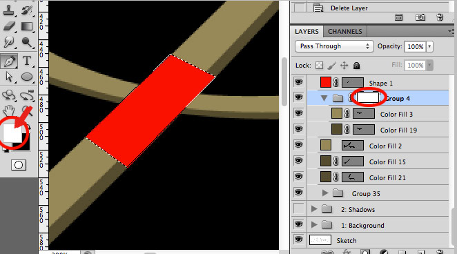Hide the Group 4 layer group
Image resolution: width=457 pixels, height=254 pixels.
(x=298, y=97)
